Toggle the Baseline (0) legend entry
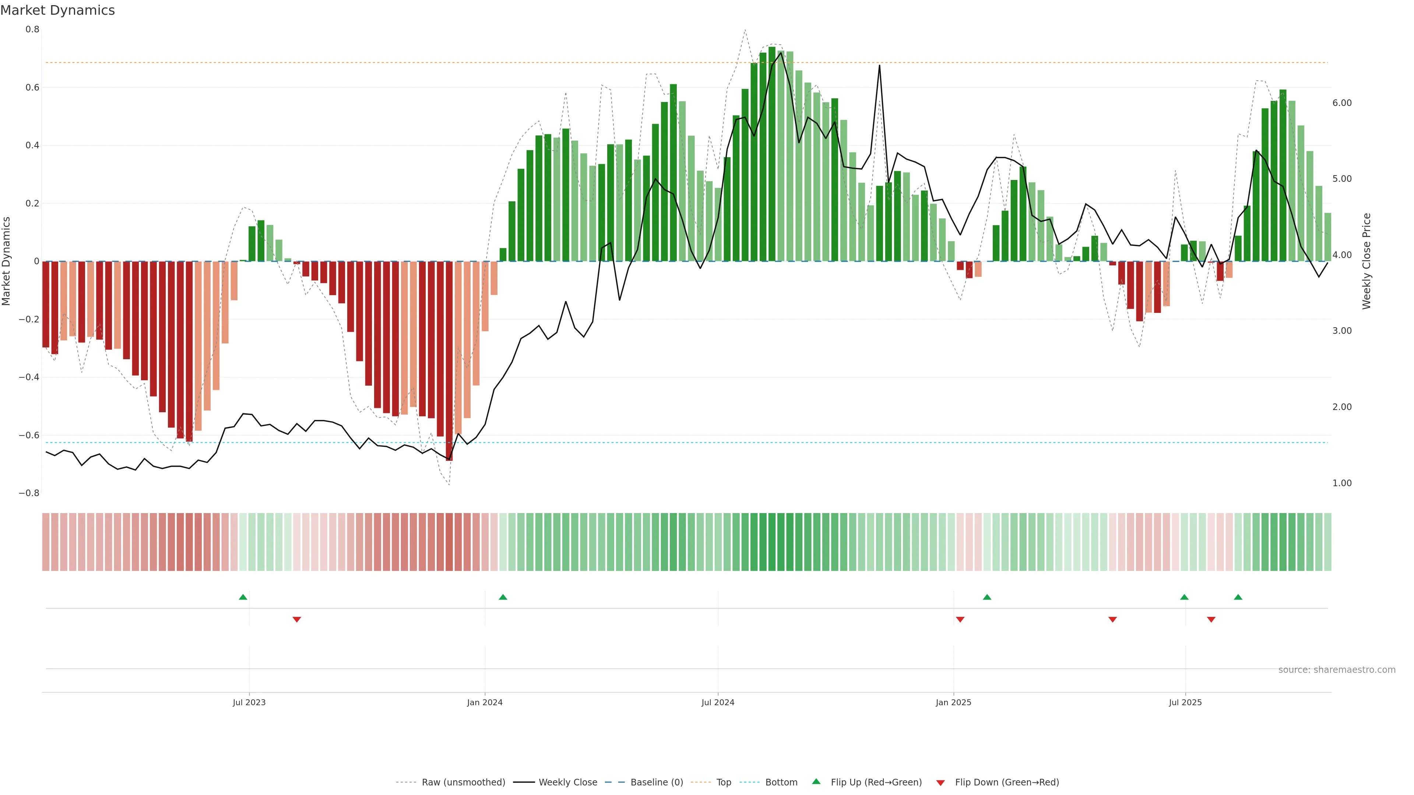Screen dimensions: 1414x795 [x=657, y=782]
